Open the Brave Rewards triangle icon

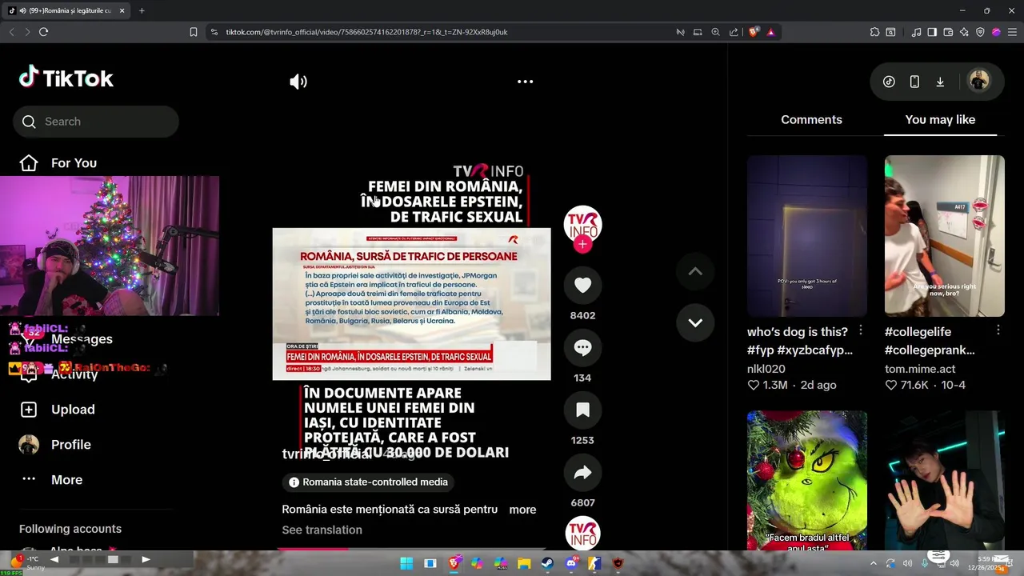(x=770, y=32)
